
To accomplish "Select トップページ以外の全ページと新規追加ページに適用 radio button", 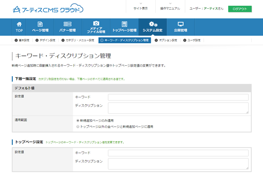I will point(78,127).
